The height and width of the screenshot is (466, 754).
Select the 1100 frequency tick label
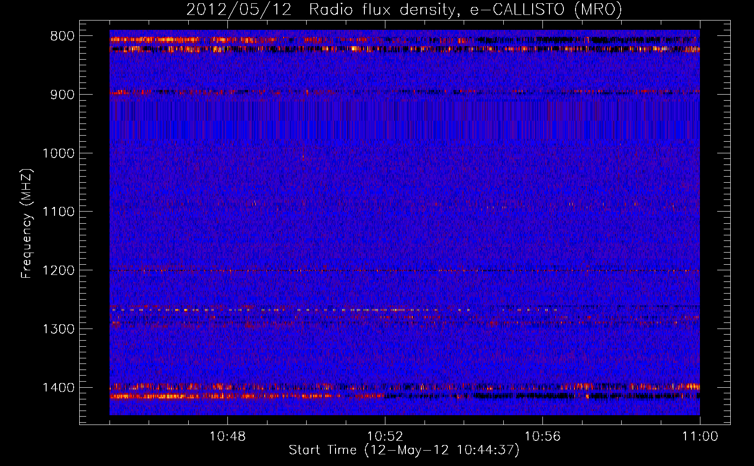(58, 212)
